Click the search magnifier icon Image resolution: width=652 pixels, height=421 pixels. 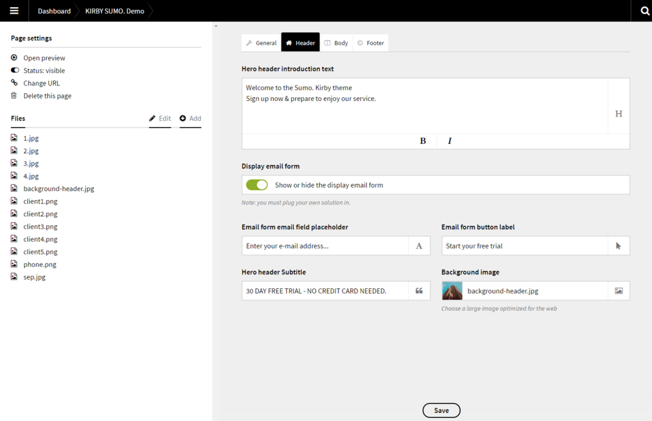pos(644,11)
